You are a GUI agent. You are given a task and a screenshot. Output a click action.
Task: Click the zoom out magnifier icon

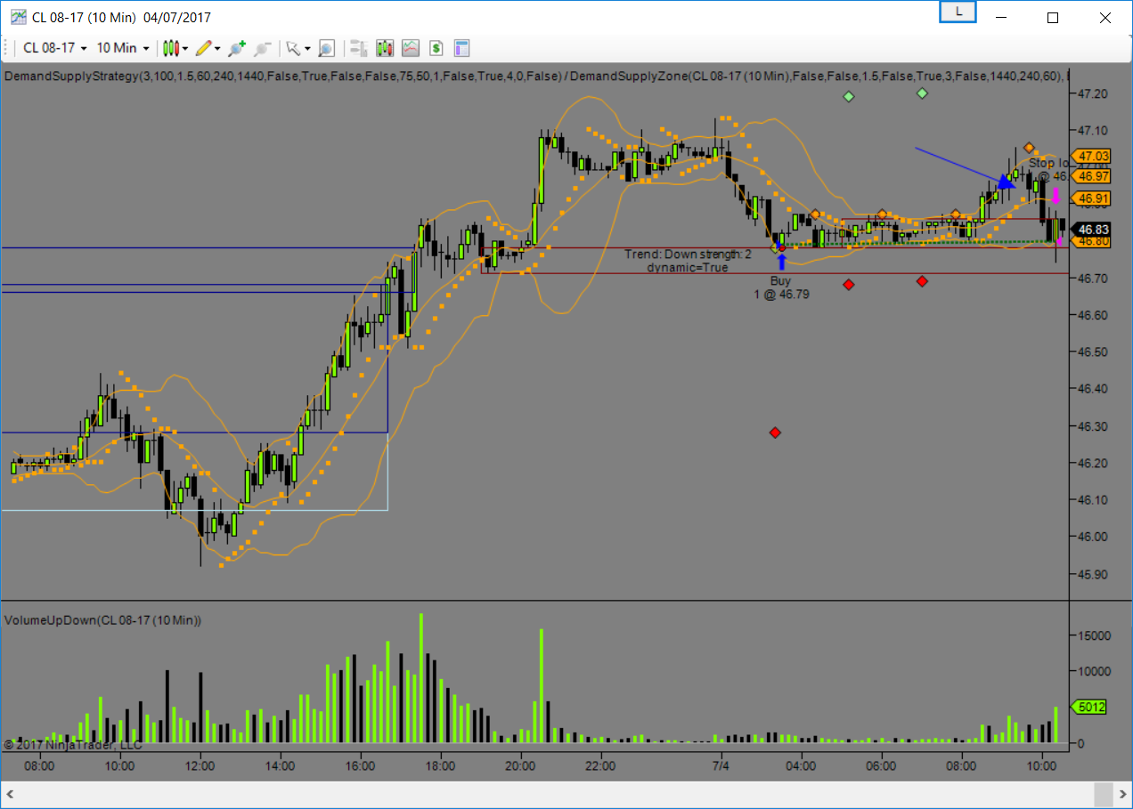(262, 48)
